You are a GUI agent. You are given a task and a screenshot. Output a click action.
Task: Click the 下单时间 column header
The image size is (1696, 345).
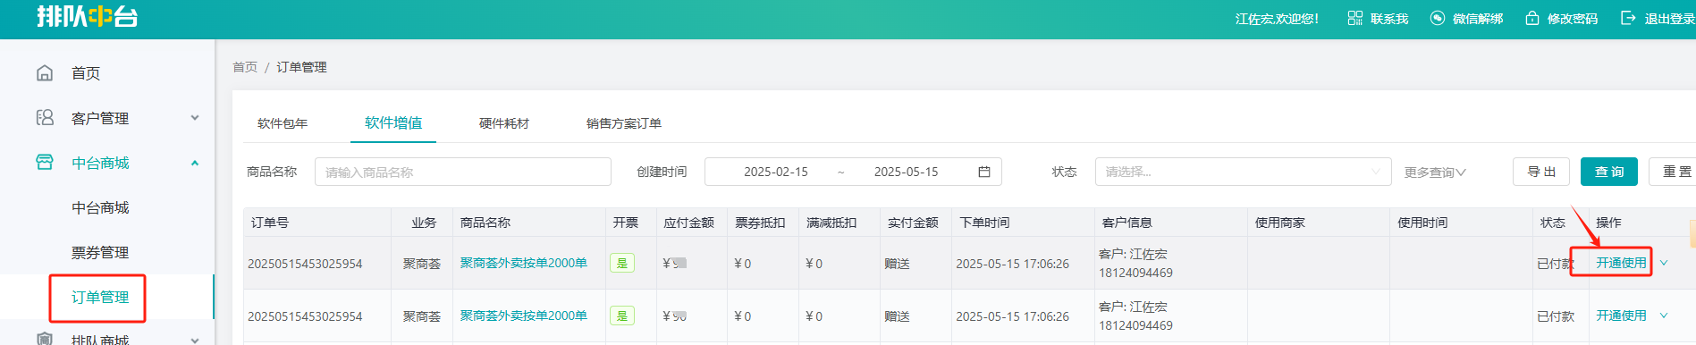coord(984,223)
